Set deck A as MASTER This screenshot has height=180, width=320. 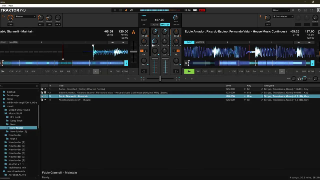pos(13,42)
